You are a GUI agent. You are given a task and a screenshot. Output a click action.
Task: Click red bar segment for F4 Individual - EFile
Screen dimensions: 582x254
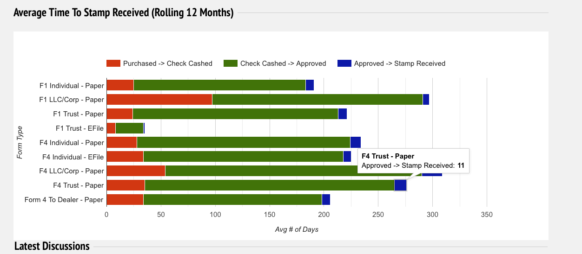click(x=125, y=157)
